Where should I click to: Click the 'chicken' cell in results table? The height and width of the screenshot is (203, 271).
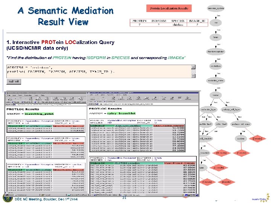point(178,25)
